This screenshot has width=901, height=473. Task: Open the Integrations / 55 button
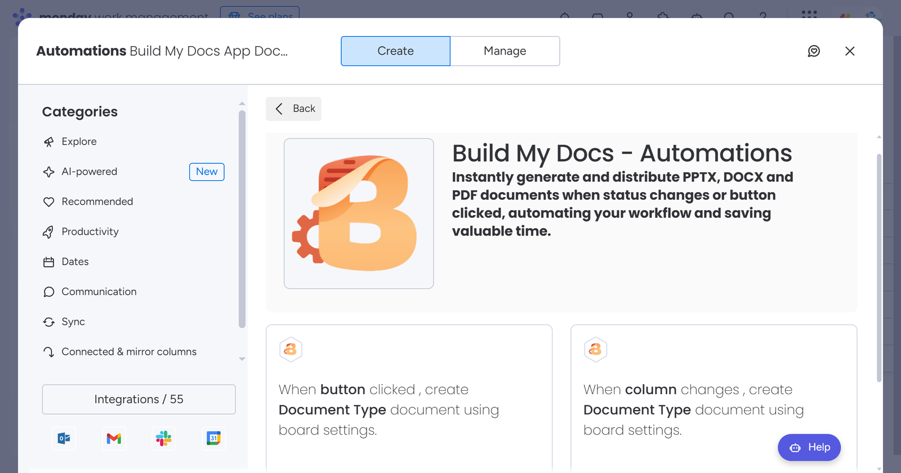[139, 399]
